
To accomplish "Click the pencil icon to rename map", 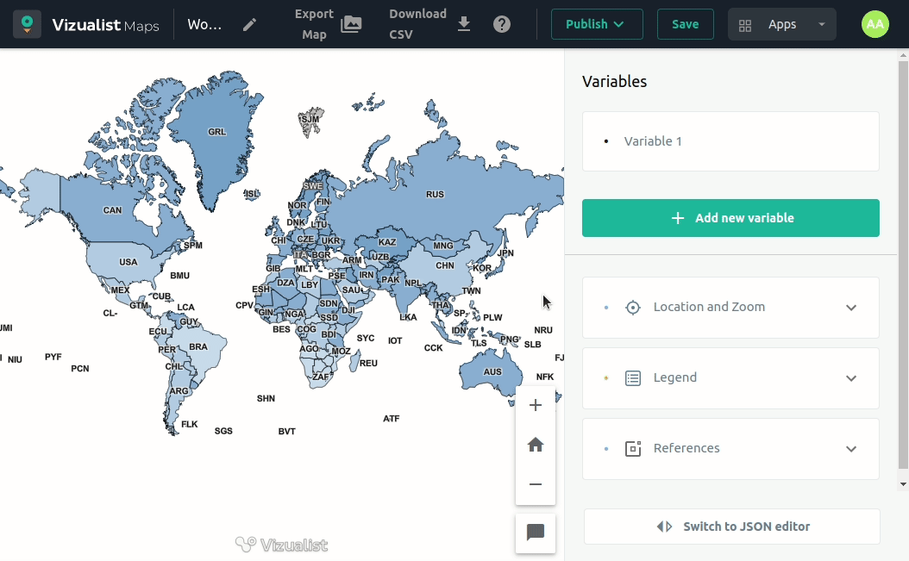I will pos(249,24).
